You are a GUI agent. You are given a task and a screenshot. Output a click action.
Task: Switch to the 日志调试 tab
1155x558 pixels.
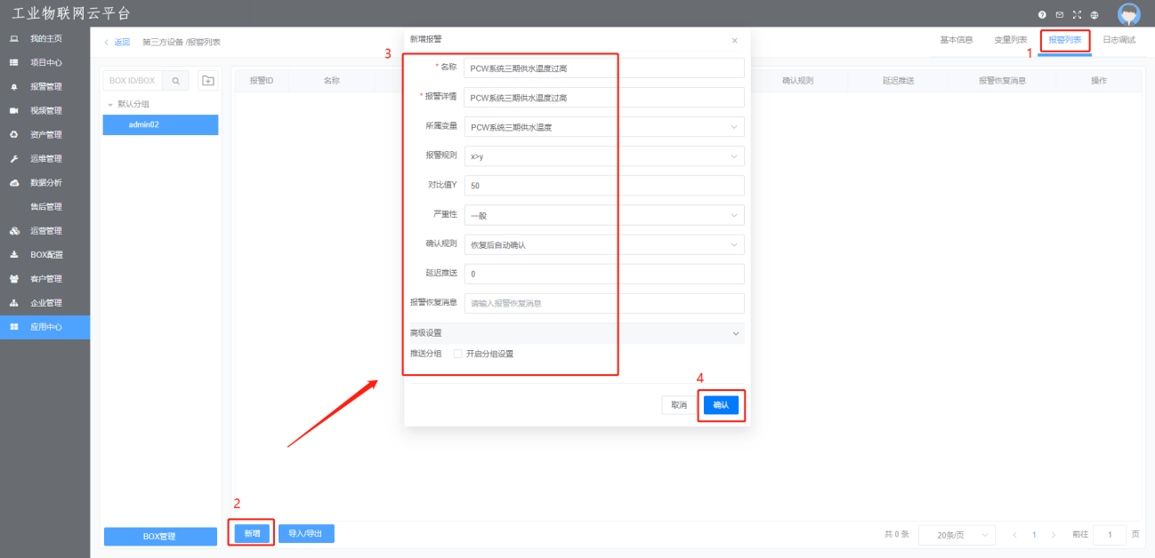(1119, 40)
